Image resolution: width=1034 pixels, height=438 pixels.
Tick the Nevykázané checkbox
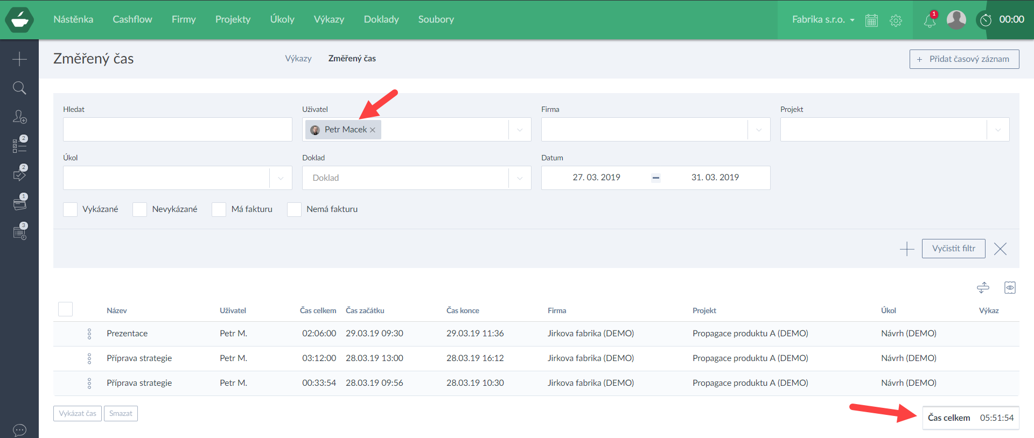[x=140, y=209]
